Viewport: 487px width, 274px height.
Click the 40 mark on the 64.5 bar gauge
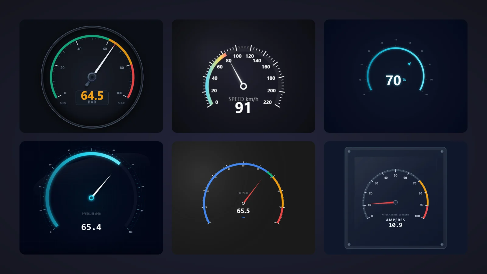tap(79, 49)
